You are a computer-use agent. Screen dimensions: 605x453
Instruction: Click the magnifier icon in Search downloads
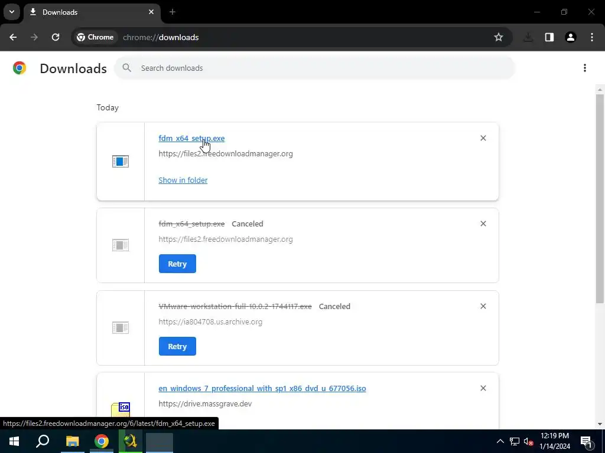tap(126, 68)
